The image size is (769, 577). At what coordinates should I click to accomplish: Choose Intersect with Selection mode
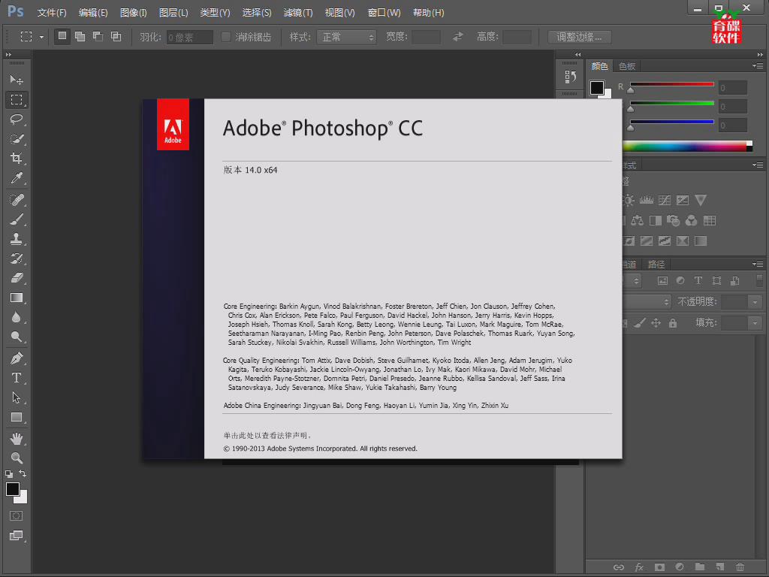[116, 36]
